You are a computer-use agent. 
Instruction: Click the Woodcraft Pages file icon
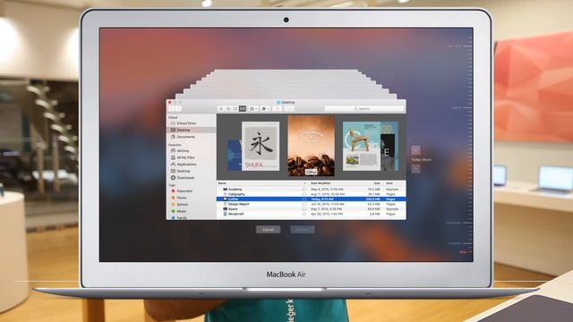[x=225, y=214]
